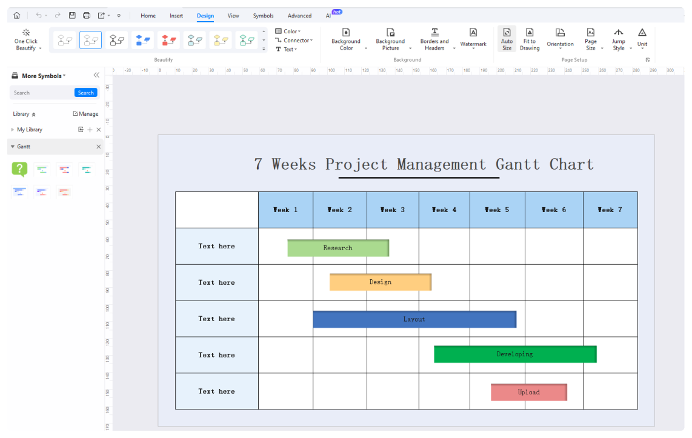Click the blue Search button
The width and height of the screenshot is (692, 438).
[85, 93]
